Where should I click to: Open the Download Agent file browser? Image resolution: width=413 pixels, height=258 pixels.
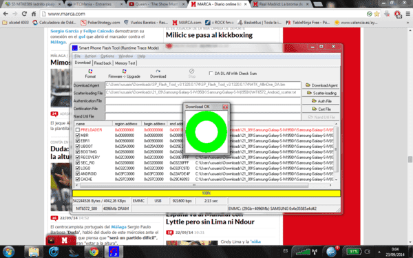click(x=321, y=85)
